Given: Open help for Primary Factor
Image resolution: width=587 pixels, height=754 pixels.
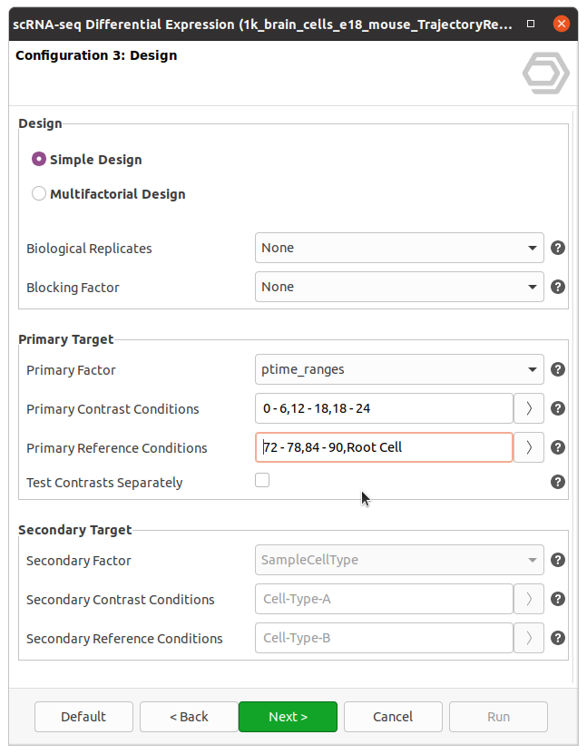Looking at the screenshot, I should 558,369.
